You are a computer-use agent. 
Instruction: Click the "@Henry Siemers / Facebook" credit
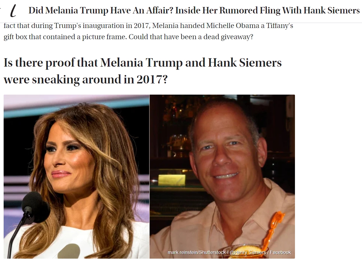(x=260, y=252)
